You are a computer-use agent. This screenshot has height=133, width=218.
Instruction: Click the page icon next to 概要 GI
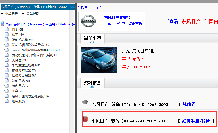pos(7,29)
